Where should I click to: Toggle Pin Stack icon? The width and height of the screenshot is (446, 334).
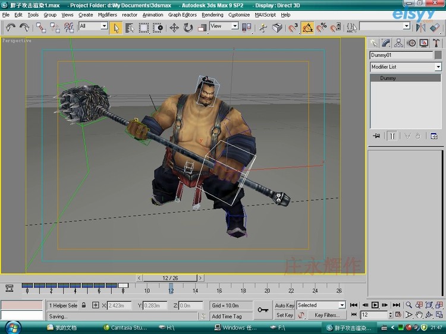(376, 136)
